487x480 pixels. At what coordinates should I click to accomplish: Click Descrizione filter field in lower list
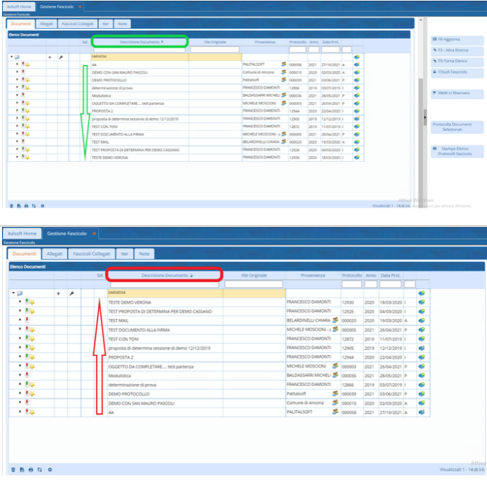pos(165,284)
